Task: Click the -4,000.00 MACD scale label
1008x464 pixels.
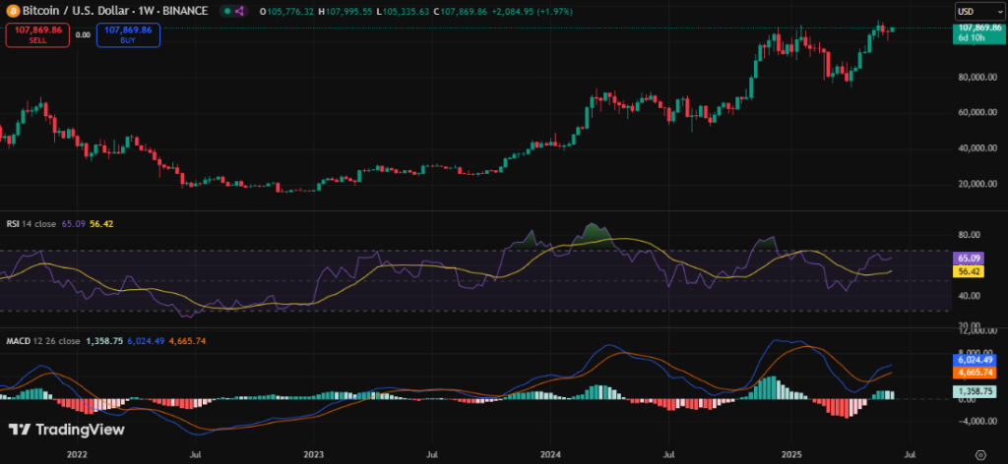Action: click(977, 422)
